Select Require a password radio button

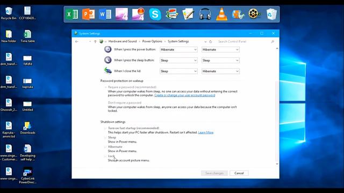pos(105,87)
